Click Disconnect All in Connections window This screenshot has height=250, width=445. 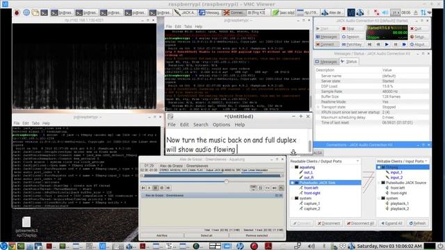click(x=360, y=224)
